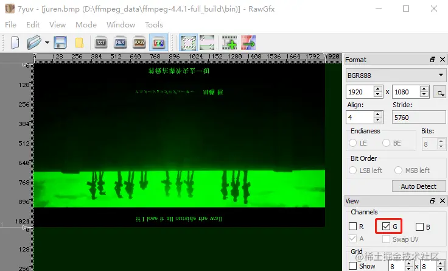Click the crop region tool icon
Image resolution: width=448 pixels, height=271 pixels.
pos(207,43)
